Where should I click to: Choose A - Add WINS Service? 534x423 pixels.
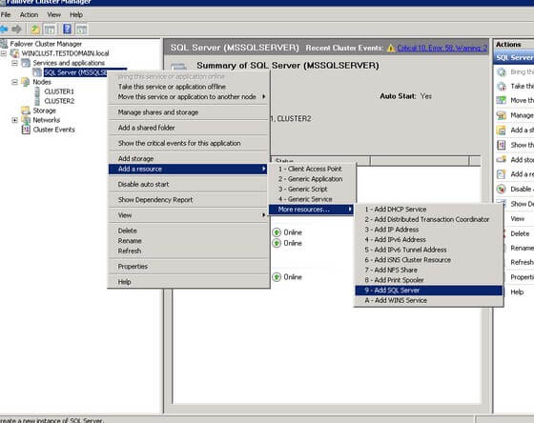429,300
